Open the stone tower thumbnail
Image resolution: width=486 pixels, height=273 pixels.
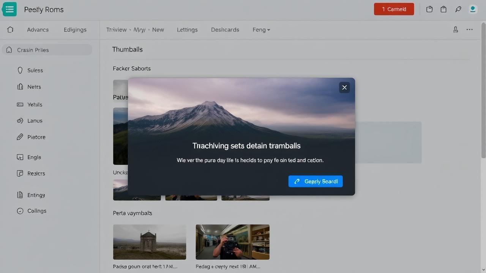[150, 242]
